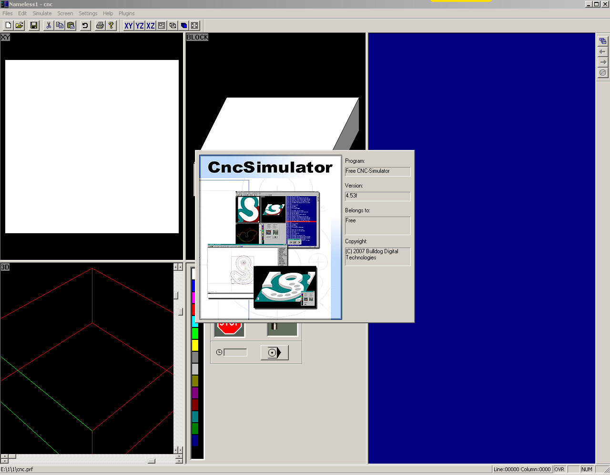Image resolution: width=610 pixels, height=475 pixels.
Task: Print using the printer toolbar icon
Action: click(100, 25)
